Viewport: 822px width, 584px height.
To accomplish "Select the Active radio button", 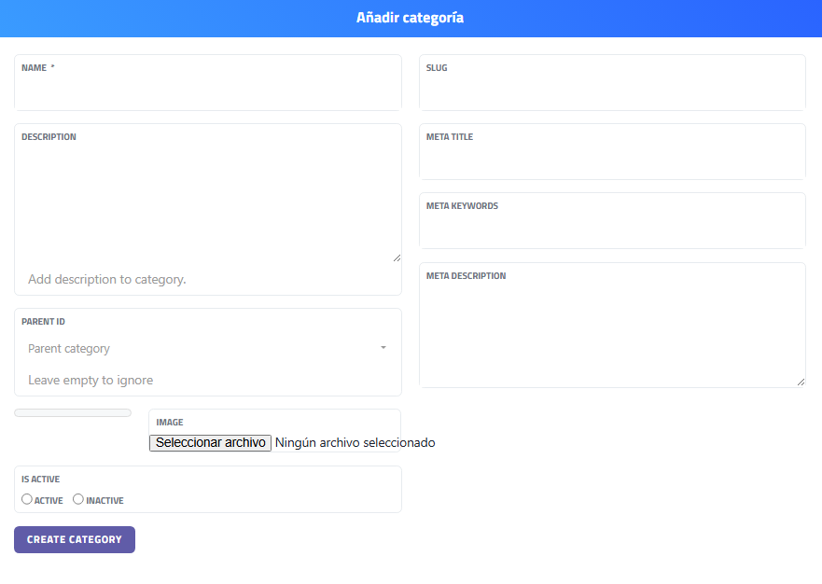I will (27, 499).
